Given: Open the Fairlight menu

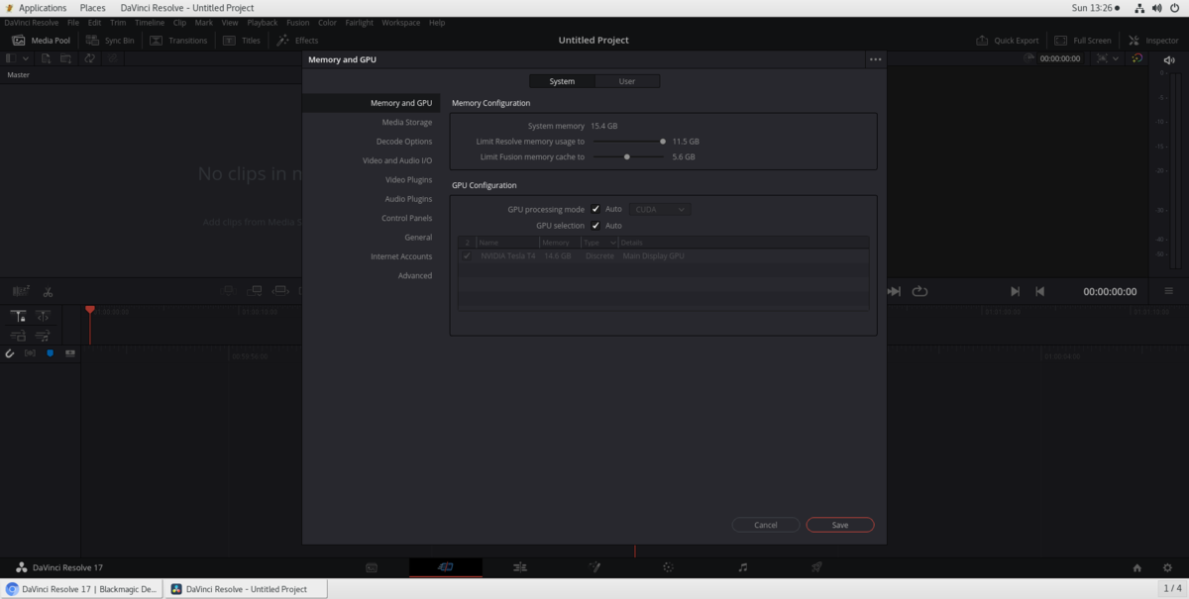Looking at the screenshot, I should [360, 22].
